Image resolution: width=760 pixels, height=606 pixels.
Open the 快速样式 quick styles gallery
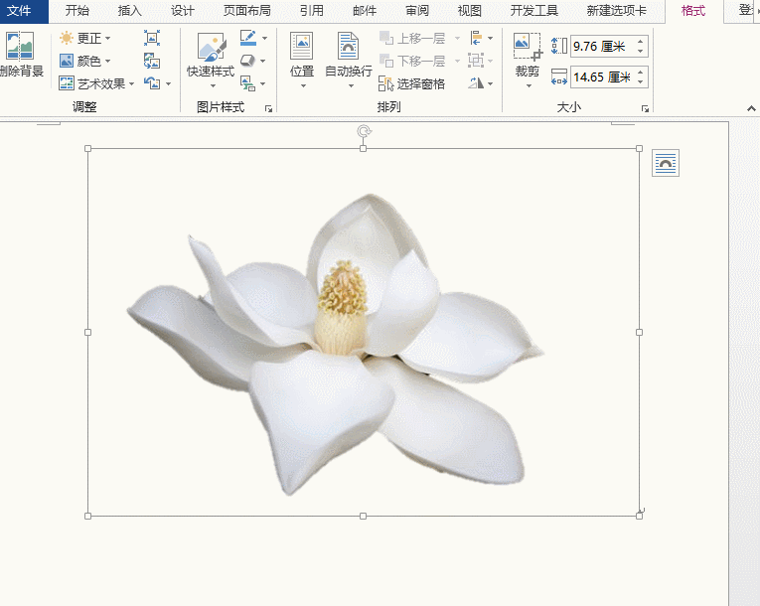point(211,61)
